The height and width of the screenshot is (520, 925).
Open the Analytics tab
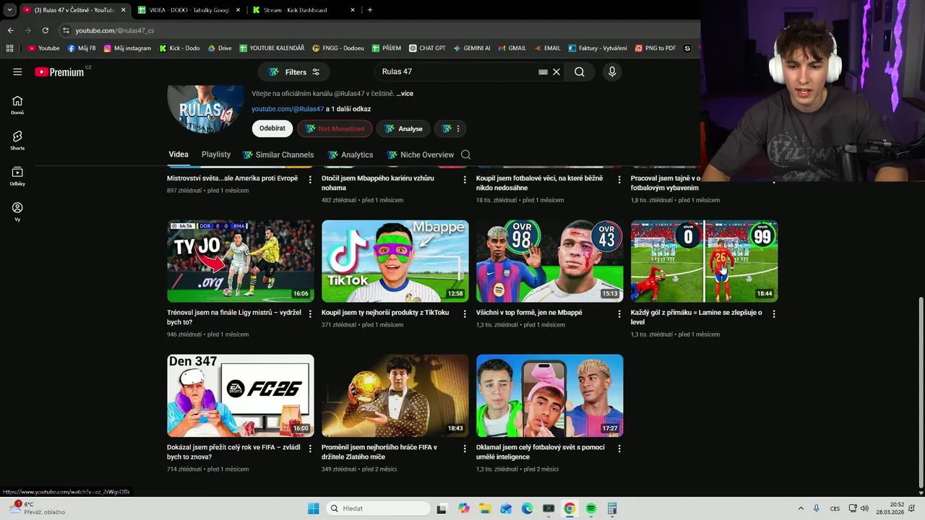coord(350,155)
